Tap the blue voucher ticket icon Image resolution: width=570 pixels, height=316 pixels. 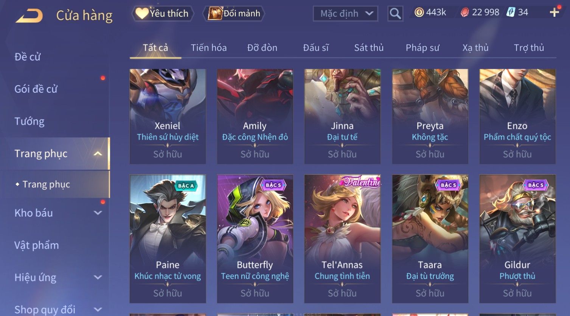pyautogui.click(x=511, y=12)
